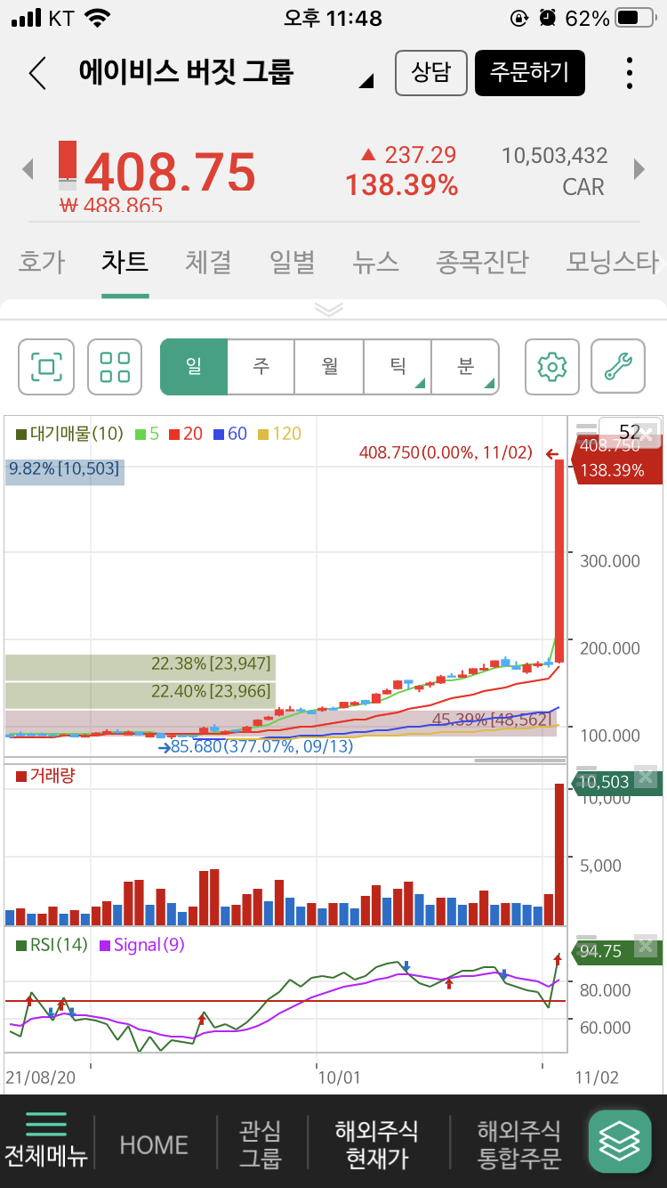
Task: Expand the 분 minute interval dropdown
Action: (x=465, y=367)
